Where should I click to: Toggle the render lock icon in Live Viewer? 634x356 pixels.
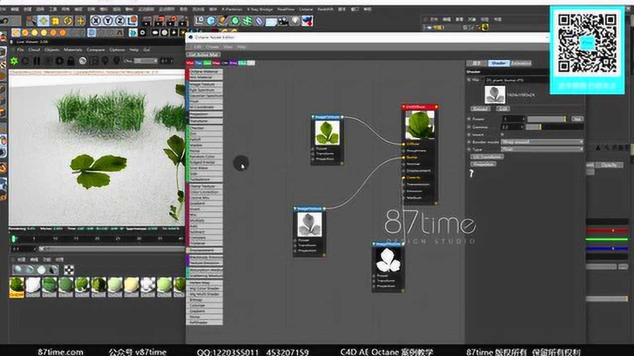click(x=71, y=61)
